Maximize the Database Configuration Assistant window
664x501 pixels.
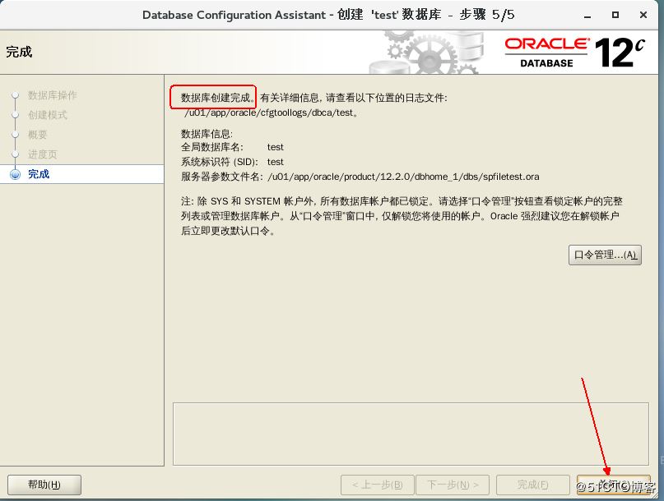click(615, 16)
